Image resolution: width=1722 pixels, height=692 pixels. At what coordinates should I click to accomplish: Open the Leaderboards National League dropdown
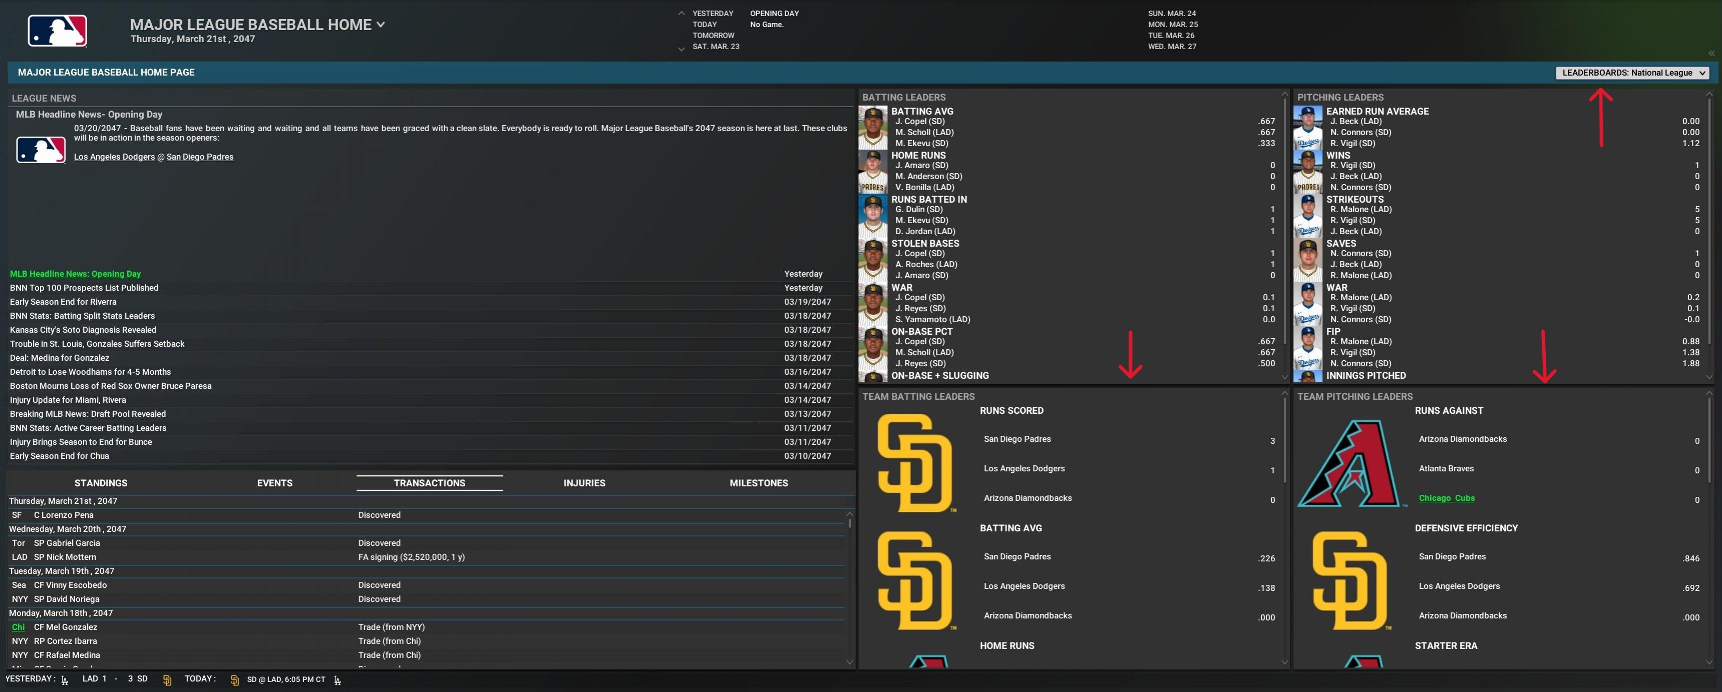point(1632,73)
